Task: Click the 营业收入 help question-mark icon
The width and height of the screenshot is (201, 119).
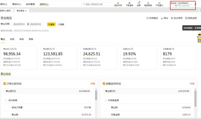Action: 16,49
